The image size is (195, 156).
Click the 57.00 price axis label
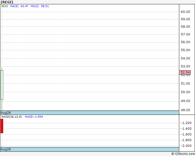186,34
